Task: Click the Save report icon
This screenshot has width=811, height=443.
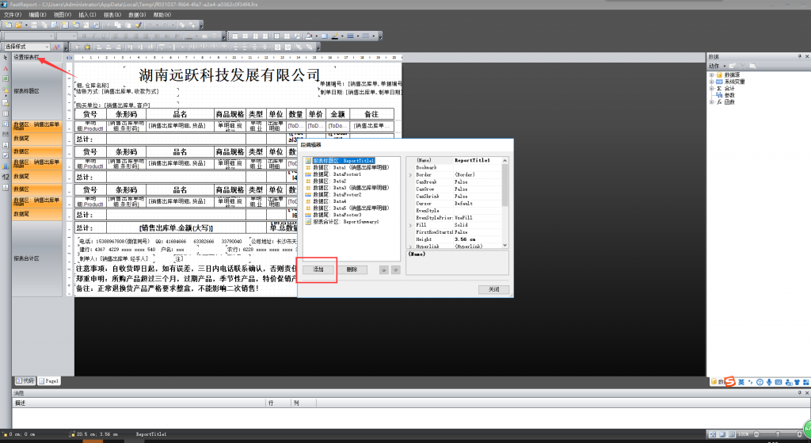Action: click(x=34, y=25)
